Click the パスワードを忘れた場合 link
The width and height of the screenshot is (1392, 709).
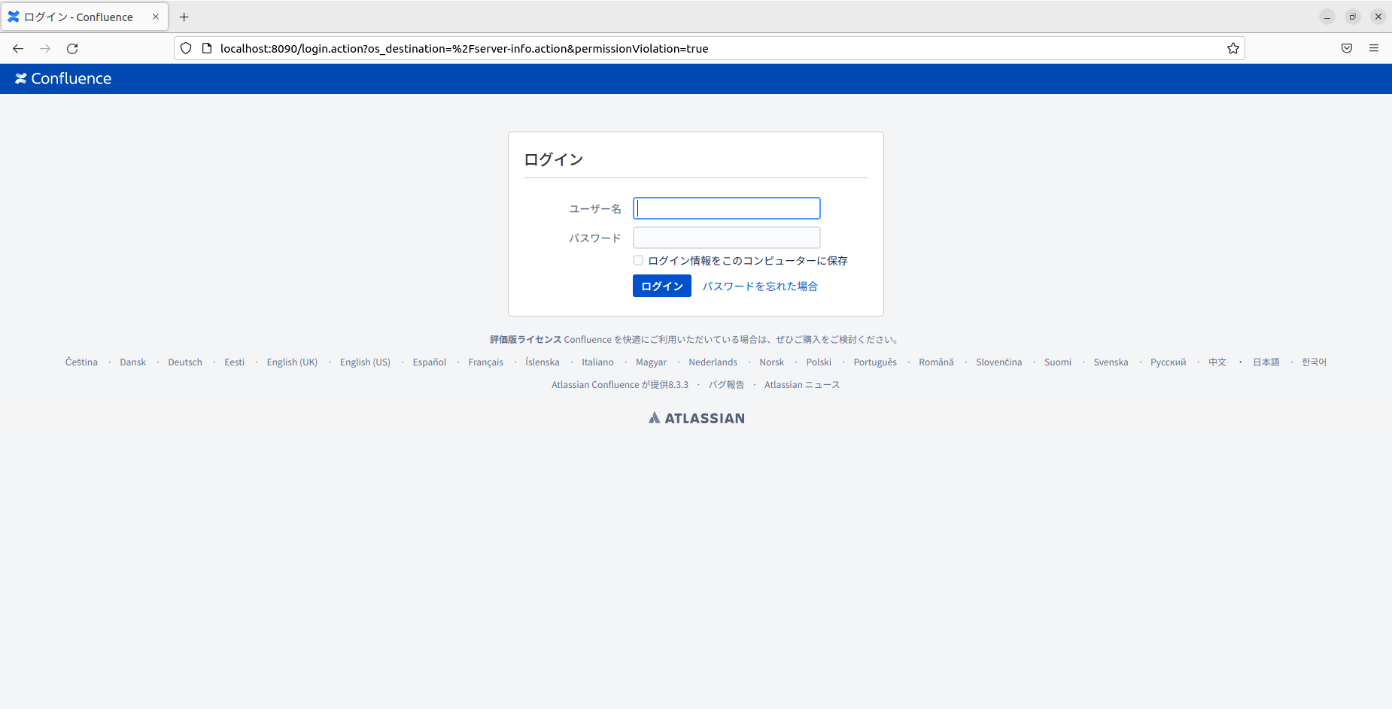(x=759, y=286)
